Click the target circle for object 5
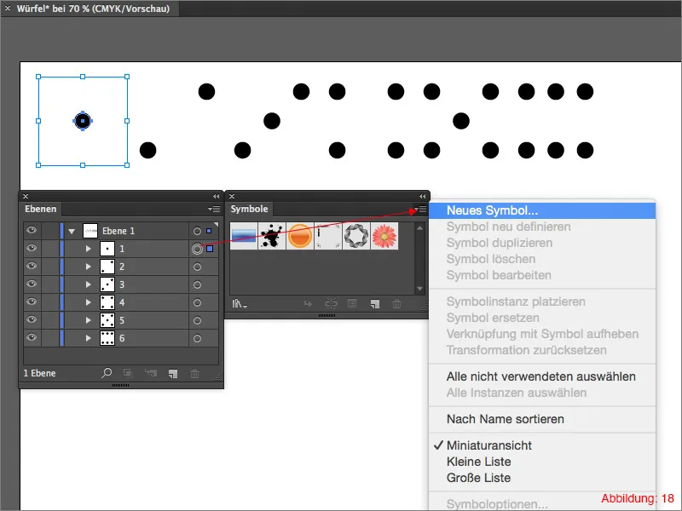The height and width of the screenshot is (511, 682). [197, 320]
